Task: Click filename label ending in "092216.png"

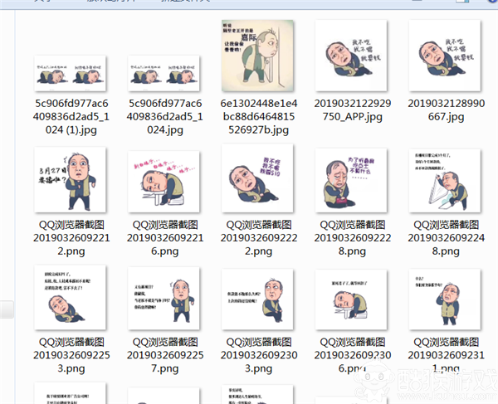Action: 165,238
